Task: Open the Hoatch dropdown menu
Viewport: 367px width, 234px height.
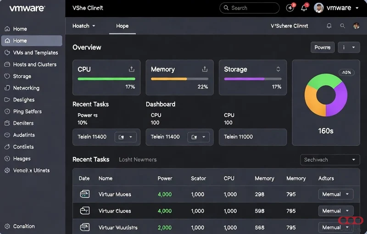Action: pos(83,26)
